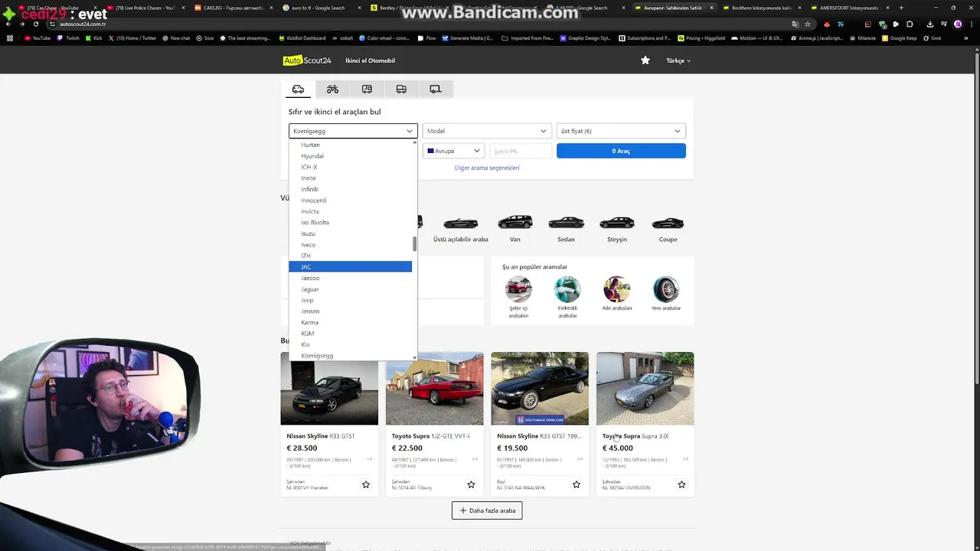Choose Üstü açılabilir araba body type
This screenshot has height=551, width=980.
pos(461,228)
